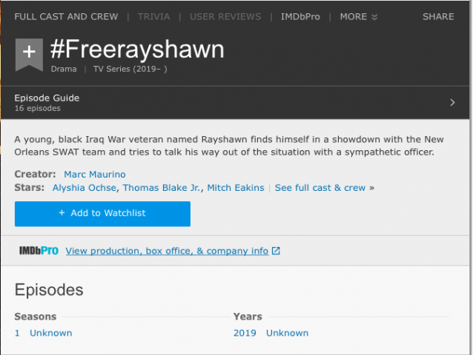Click Add to Watchlist button
The image size is (473, 355).
tap(102, 214)
